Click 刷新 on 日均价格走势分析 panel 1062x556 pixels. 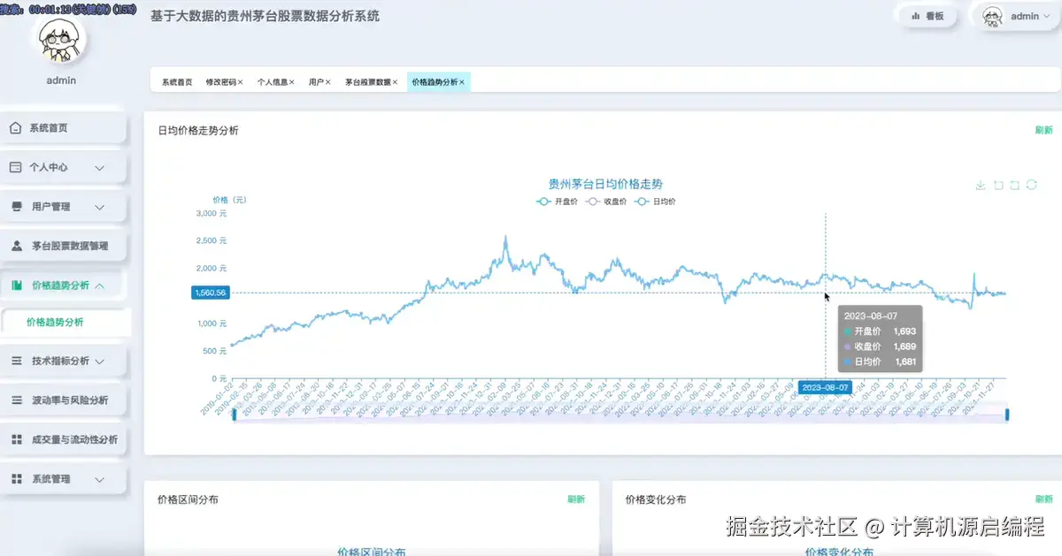tap(1043, 130)
